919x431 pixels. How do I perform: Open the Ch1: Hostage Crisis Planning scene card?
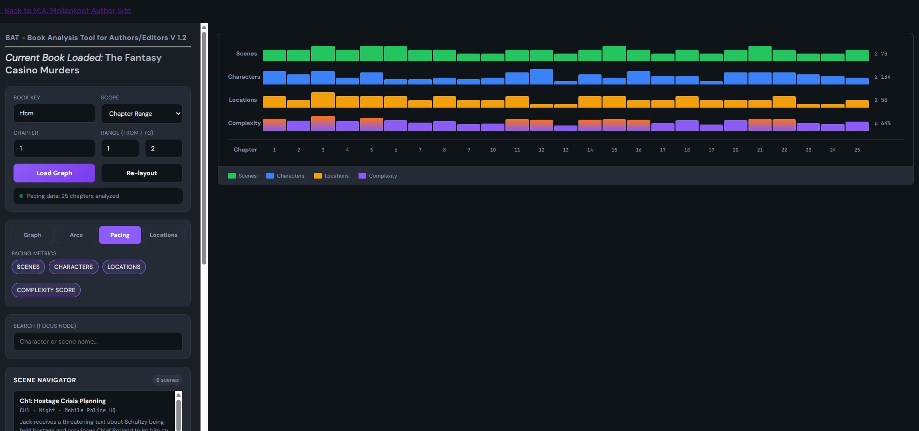click(x=94, y=411)
